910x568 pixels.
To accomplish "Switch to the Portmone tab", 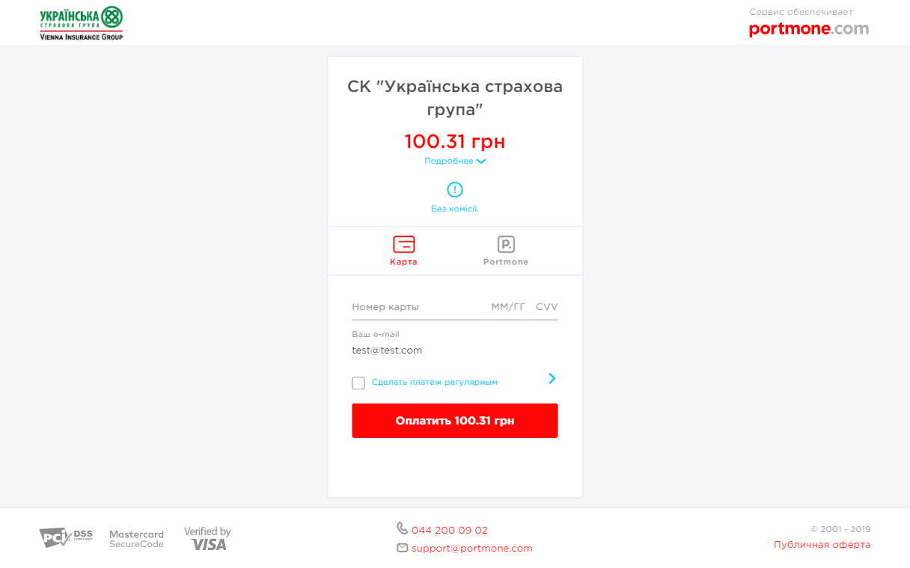I will 506,262.
